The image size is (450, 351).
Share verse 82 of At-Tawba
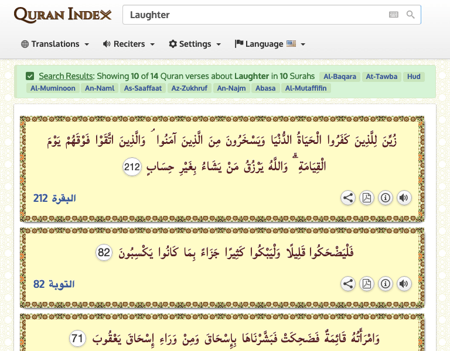click(x=348, y=284)
